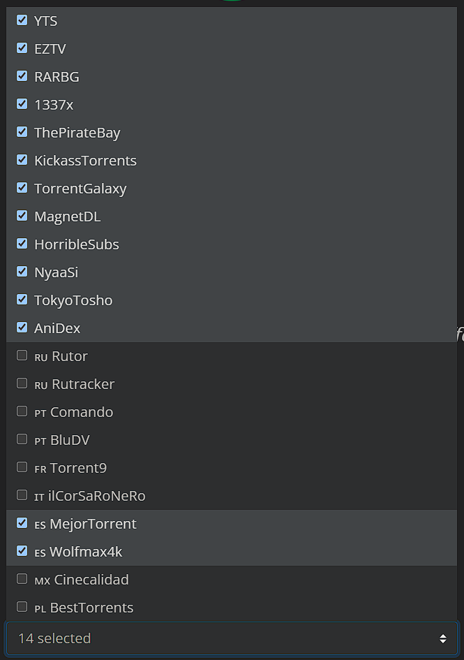Check the RU Rutracker checkbox
The width and height of the screenshot is (464, 660).
pyautogui.click(x=22, y=383)
